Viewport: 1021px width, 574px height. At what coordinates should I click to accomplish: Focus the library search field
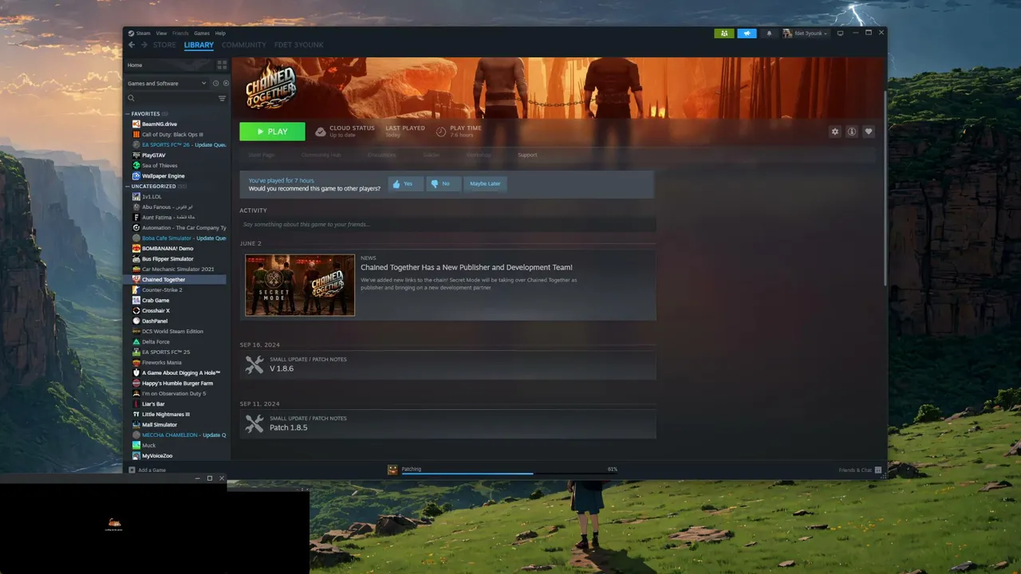tap(171, 98)
